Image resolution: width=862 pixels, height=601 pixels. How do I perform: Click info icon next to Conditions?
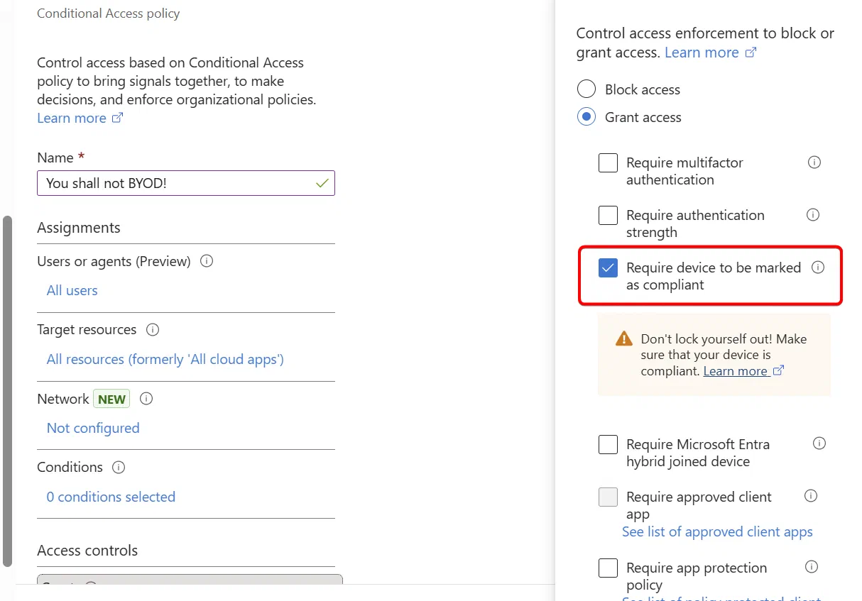coord(119,468)
